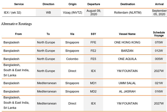Screen dimensions: 167x112
Task: Select the ONE AQUILA vessel cell
Action: (x=127, y=59)
